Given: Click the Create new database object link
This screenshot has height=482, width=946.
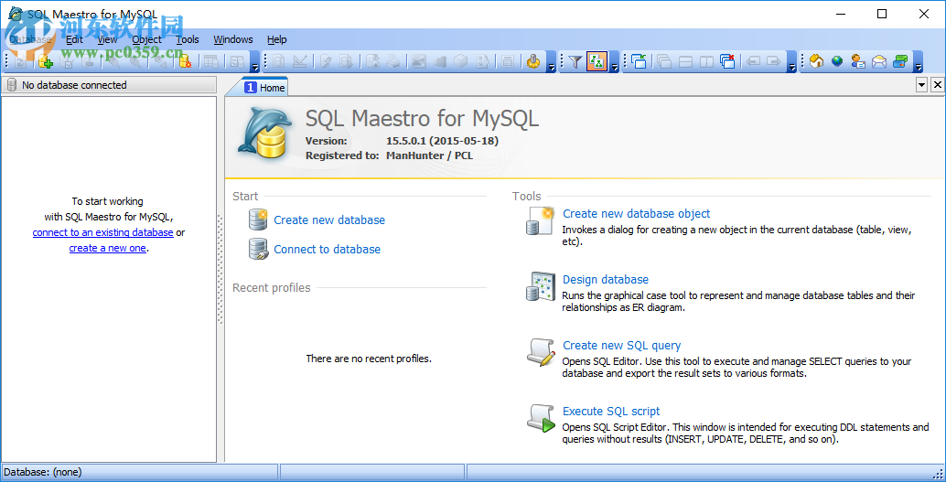Looking at the screenshot, I should click(x=637, y=213).
